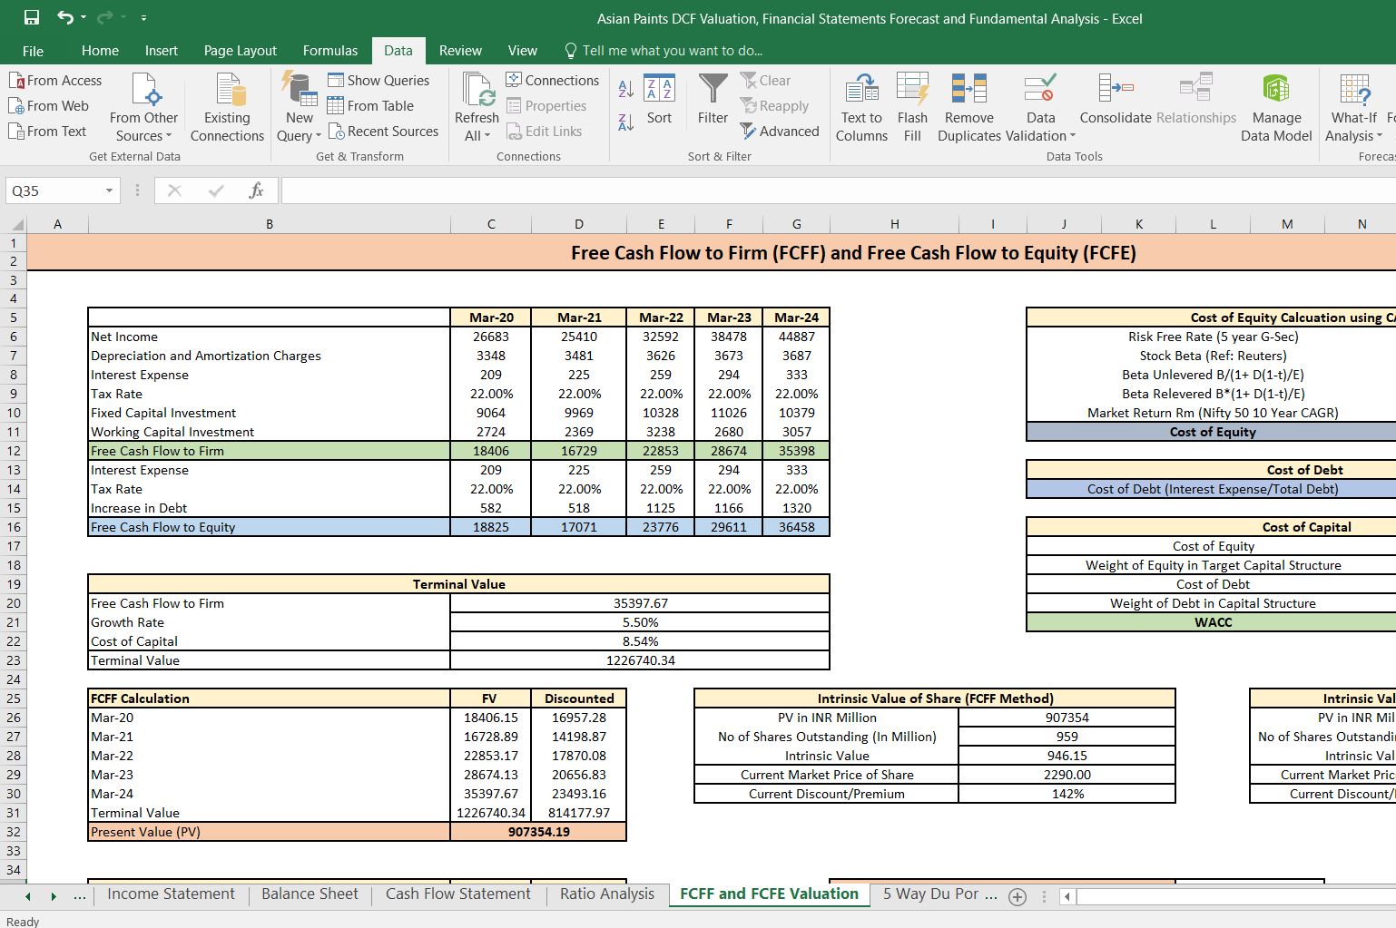Select column C header
Screen dimensions: 1396x928
(491, 224)
